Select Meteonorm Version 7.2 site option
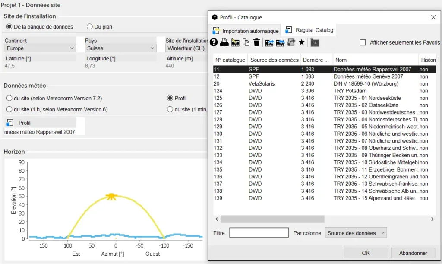Screen dimensions: 442x264 [x=9, y=99]
